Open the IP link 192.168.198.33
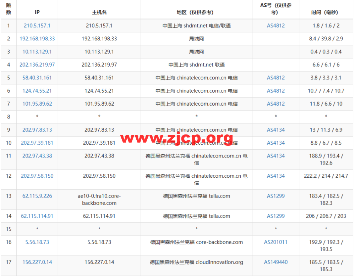The image size is (355, 277). coord(37,39)
